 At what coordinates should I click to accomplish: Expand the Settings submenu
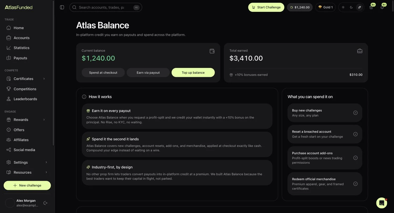46,162
